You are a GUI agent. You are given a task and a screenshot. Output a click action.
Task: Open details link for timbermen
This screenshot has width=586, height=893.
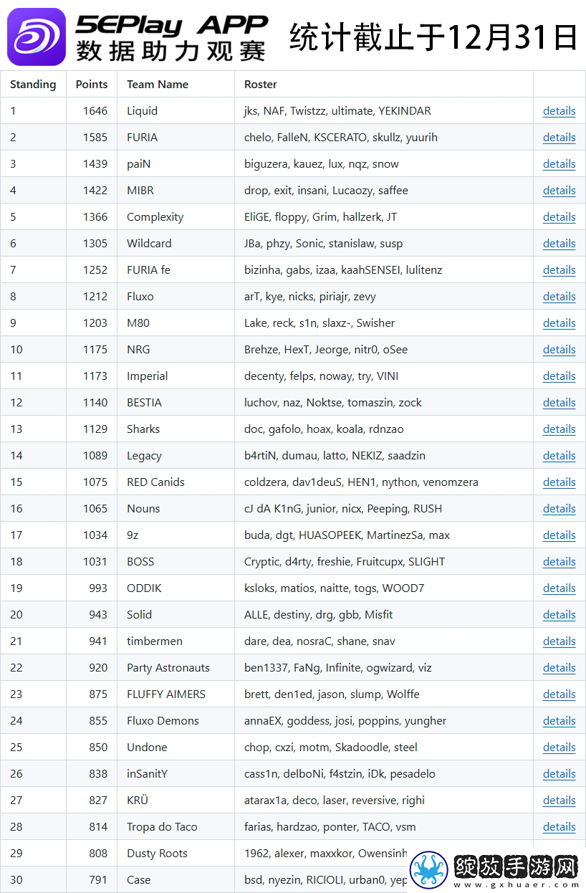[559, 641]
